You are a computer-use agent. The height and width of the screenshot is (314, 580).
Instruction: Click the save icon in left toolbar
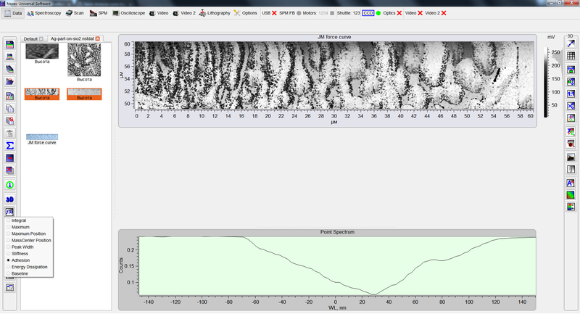9,45
